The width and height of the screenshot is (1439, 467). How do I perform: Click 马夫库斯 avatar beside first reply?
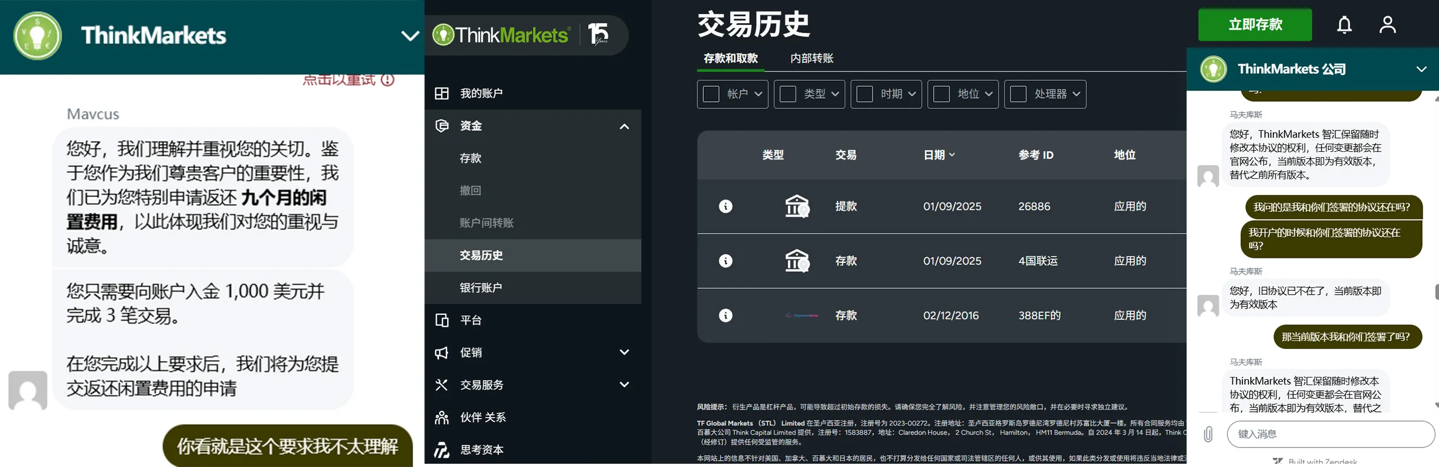[1208, 176]
